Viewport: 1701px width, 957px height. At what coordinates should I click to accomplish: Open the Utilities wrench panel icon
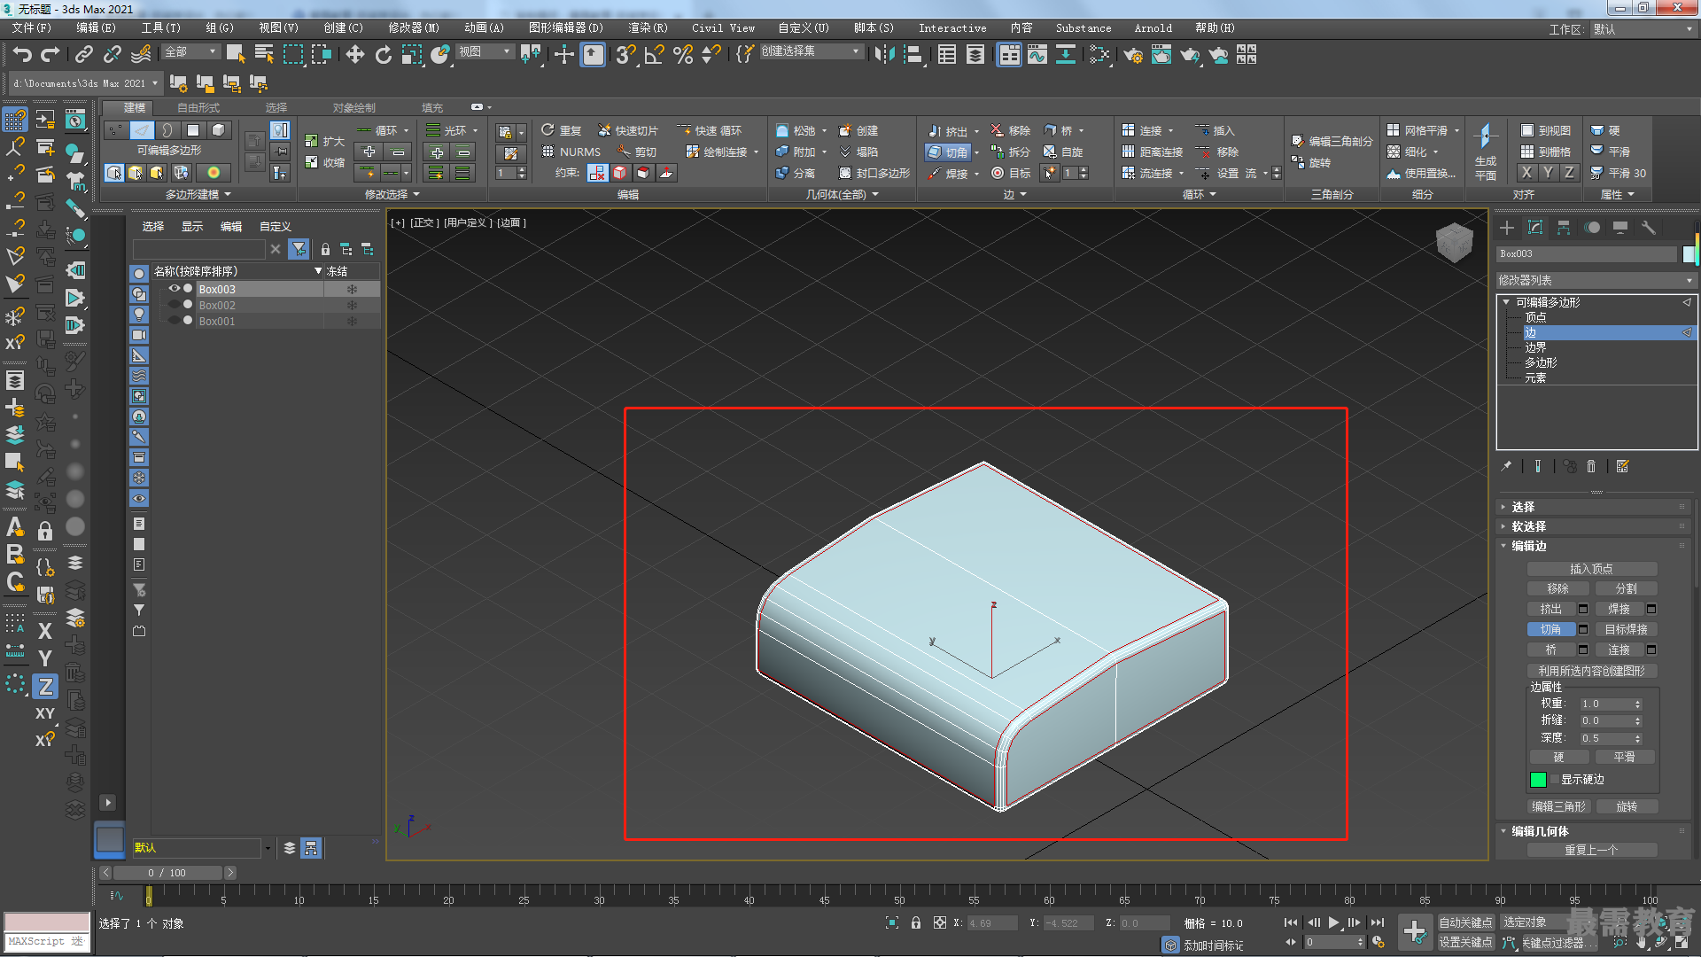1649,228
